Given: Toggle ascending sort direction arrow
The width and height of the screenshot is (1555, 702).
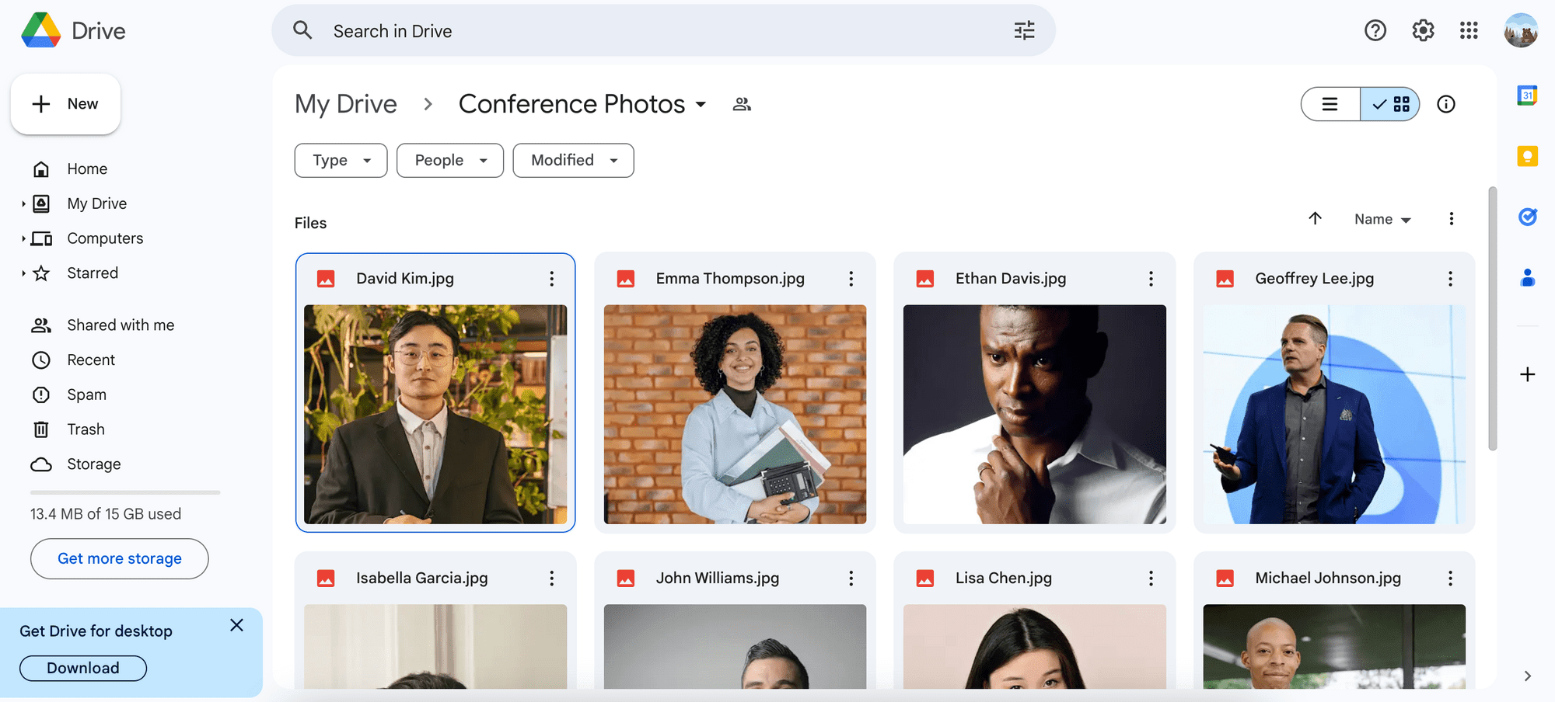Looking at the screenshot, I should click(1315, 219).
